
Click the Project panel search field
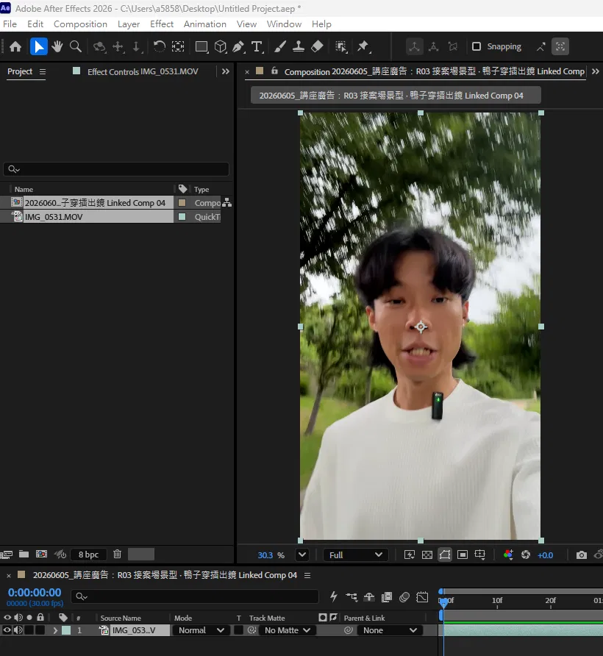point(116,169)
